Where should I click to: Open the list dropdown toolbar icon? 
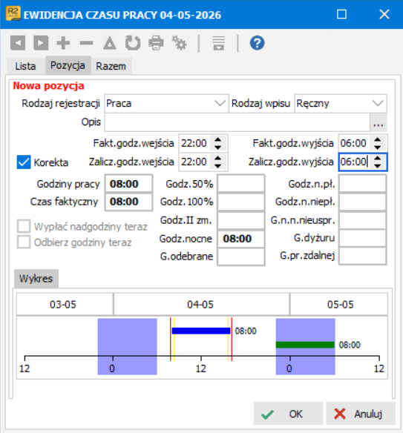(x=219, y=43)
